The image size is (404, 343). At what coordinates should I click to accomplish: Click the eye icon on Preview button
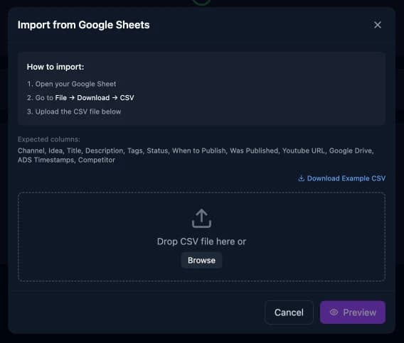coord(334,312)
